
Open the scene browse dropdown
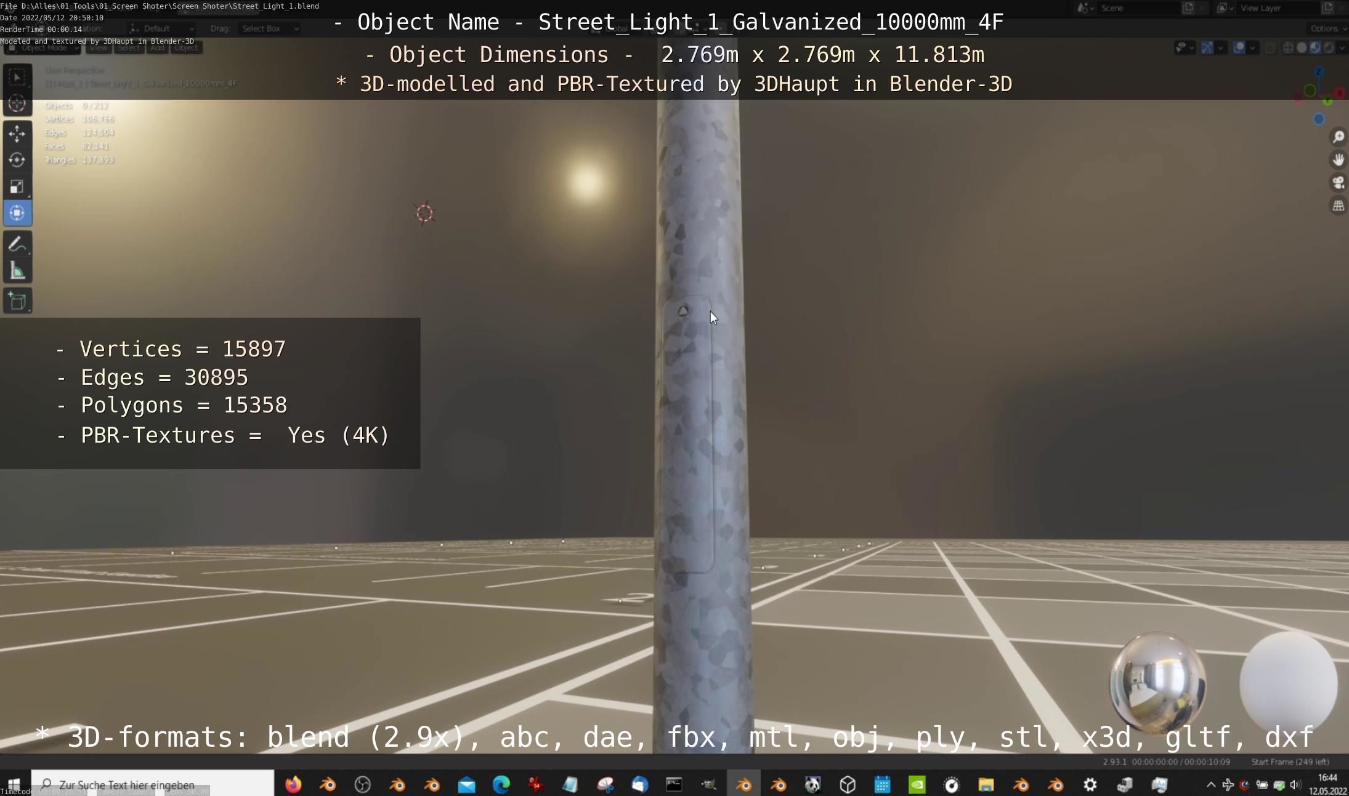coord(1086,8)
